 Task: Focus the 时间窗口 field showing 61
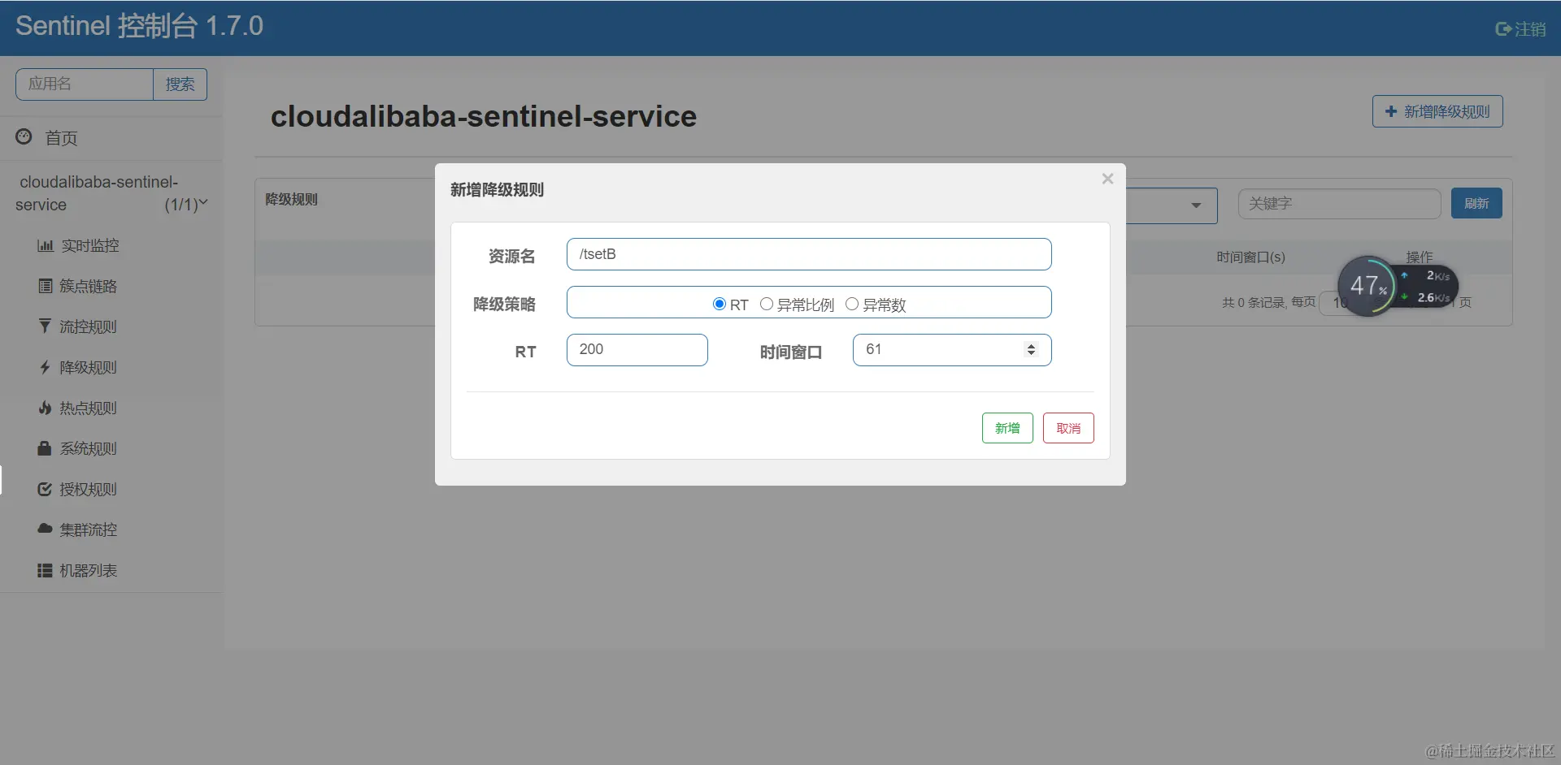click(x=952, y=350)
